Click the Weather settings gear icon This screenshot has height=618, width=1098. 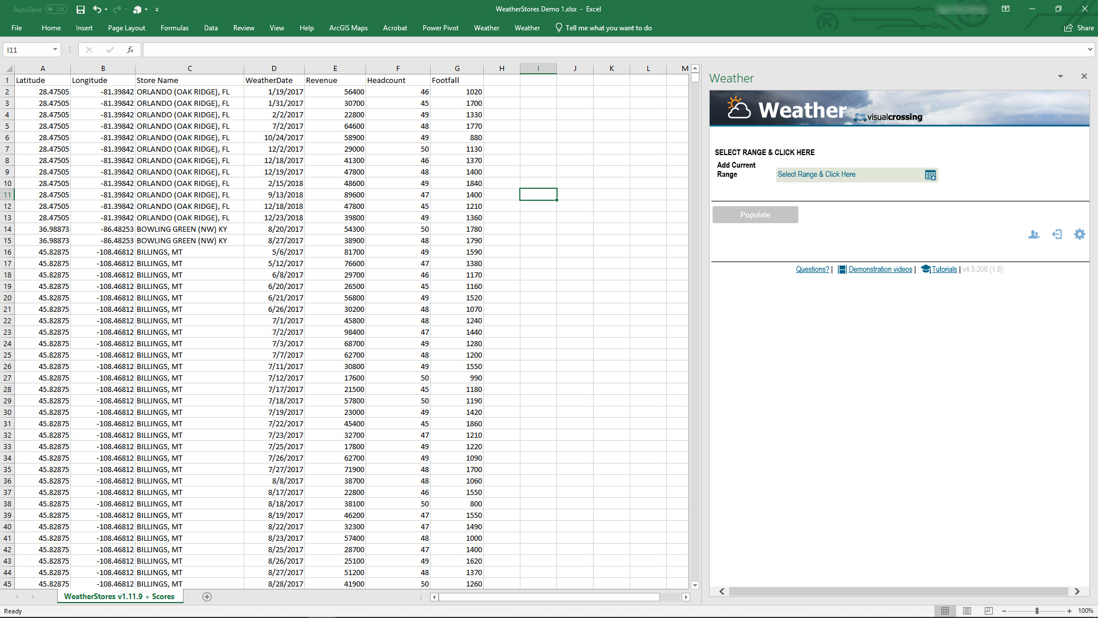click(x=1079, y=234)
